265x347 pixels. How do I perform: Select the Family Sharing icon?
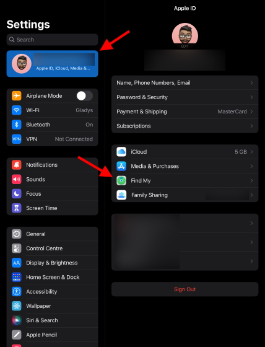click(x=121, y=195)
